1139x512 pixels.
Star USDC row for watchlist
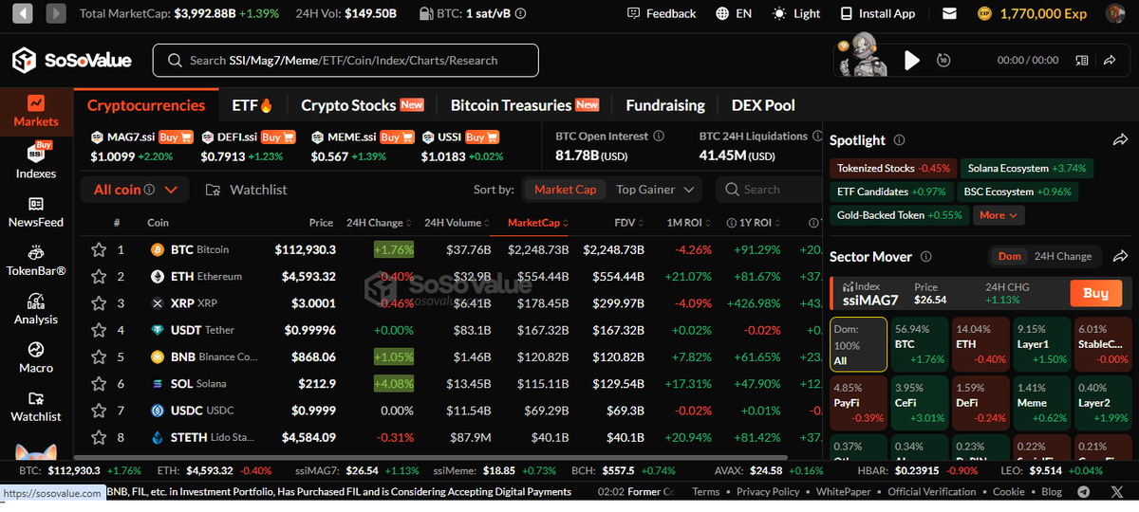click(98, 411)
